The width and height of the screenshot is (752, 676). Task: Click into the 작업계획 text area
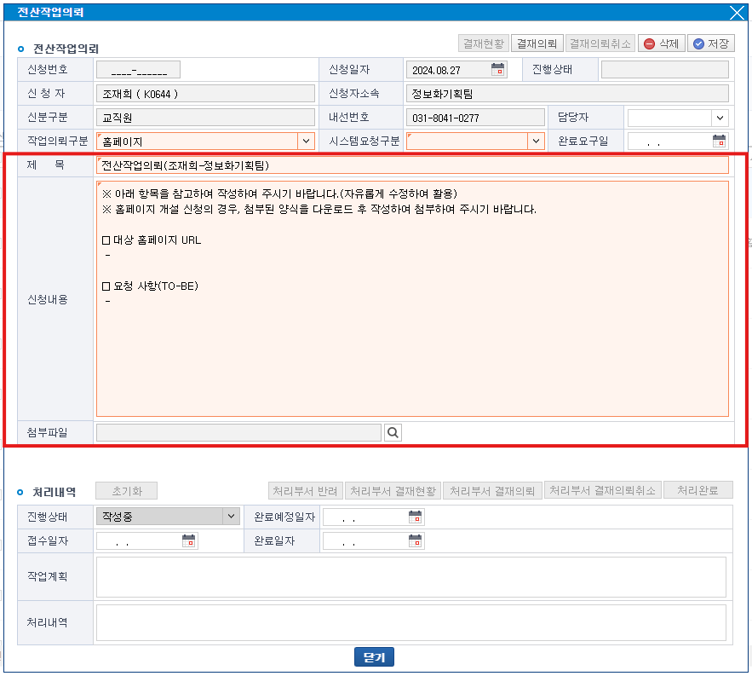pos(410,577)
